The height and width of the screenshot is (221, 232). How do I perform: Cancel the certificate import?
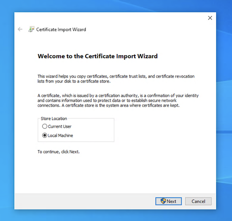click(x=198, y=201)
